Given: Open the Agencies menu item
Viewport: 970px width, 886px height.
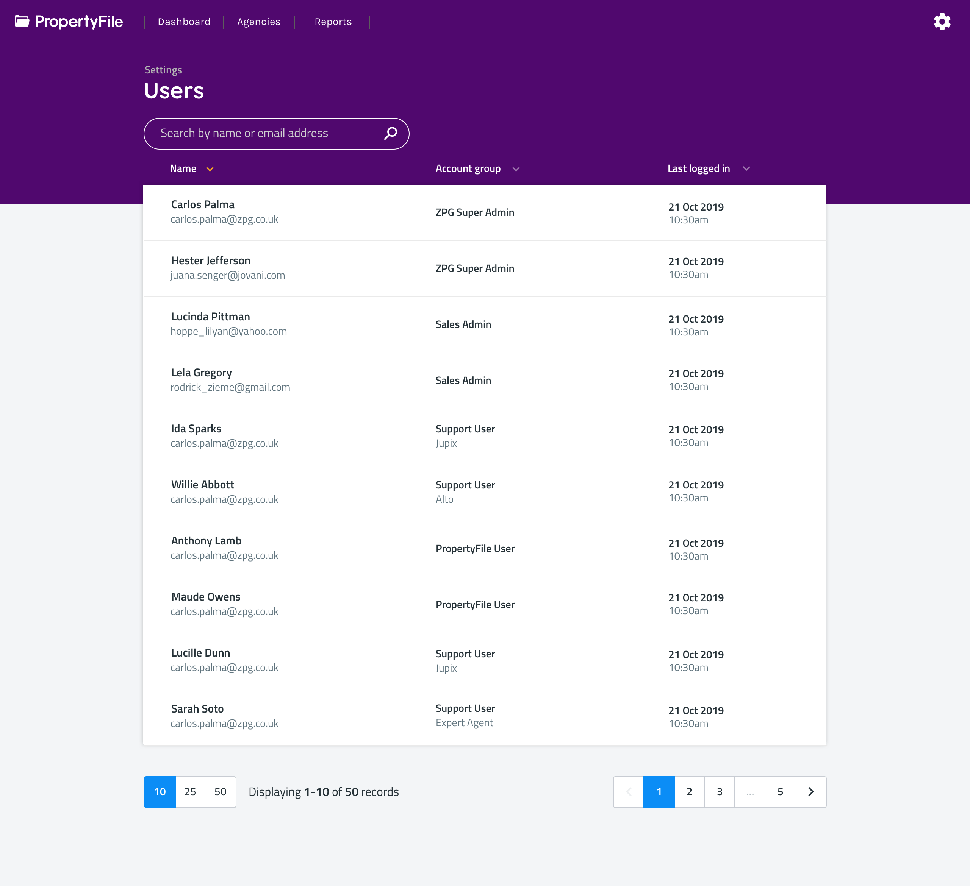Looking at the screenshot, I should click(258, 22).
